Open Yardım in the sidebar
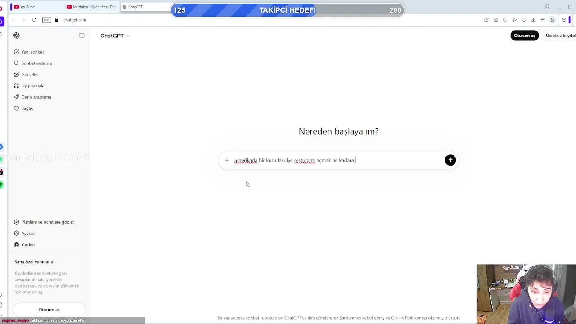 (49, 244)
